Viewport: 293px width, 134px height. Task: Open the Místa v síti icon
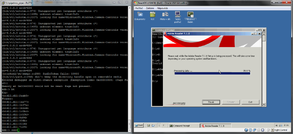[x=165, y=16]
